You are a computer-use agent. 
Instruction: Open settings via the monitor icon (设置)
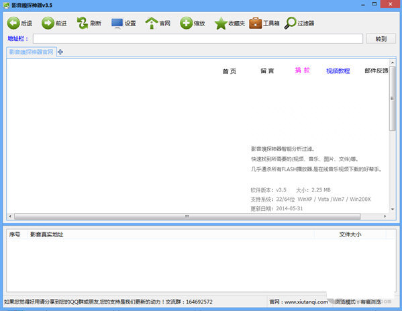[117, 23]
